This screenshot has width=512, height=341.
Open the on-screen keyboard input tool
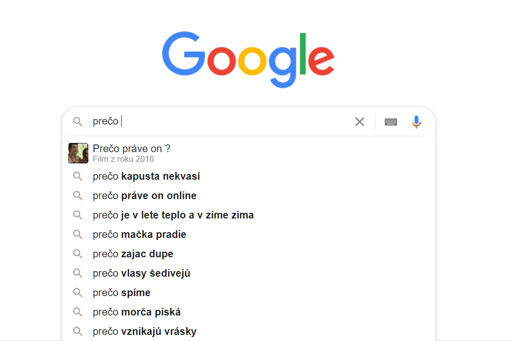(x=390, y=122)
